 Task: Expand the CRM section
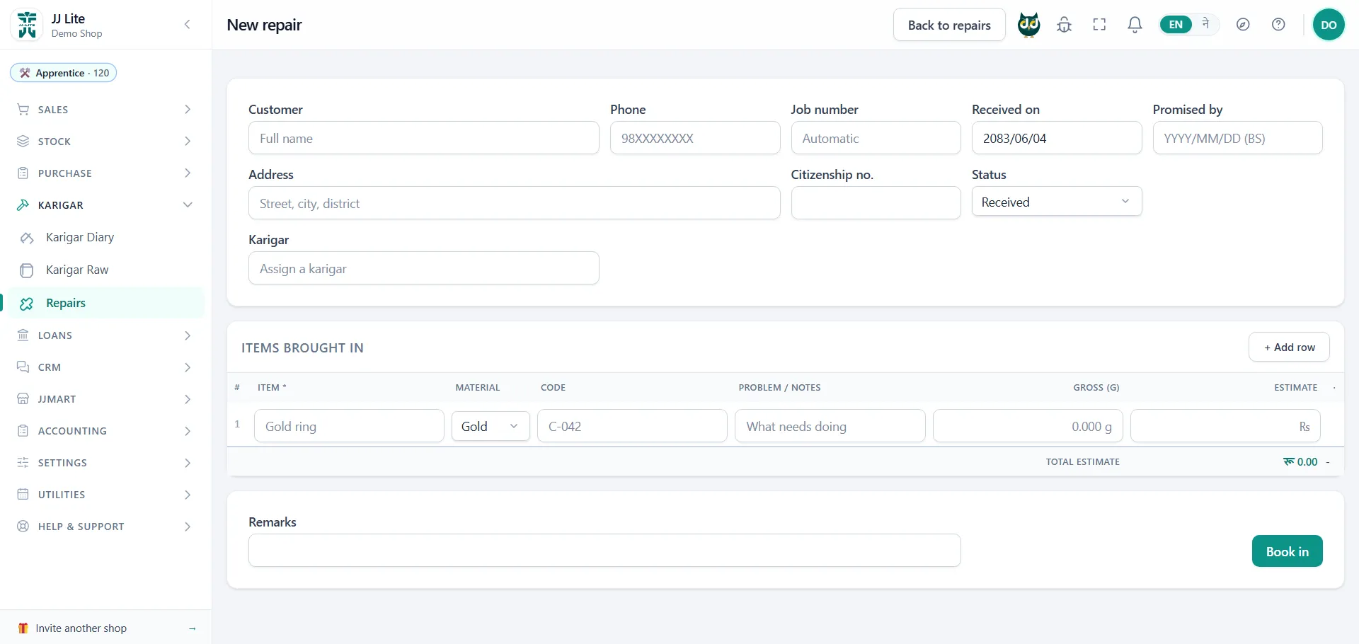pyautogui.click(x=105, y=367)
